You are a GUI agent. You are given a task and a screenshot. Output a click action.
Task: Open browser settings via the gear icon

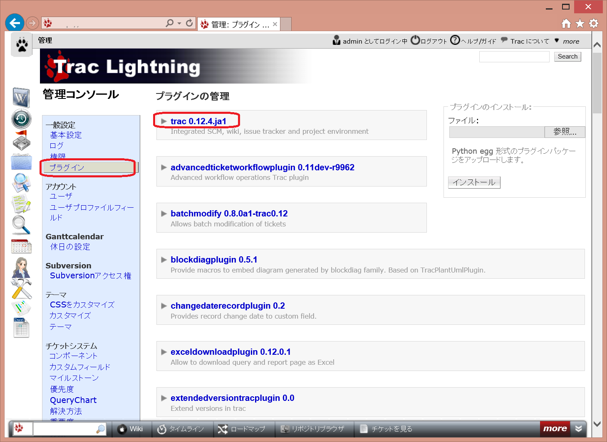[x=594, y=24]
